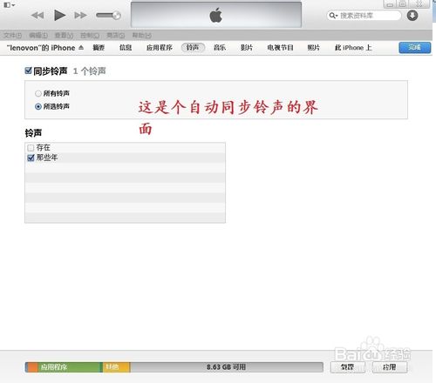Screen dimensions: 436x383
Task: Uncheck the 那些年 ringtone checkbox
Action: click(x=31, y=158)
